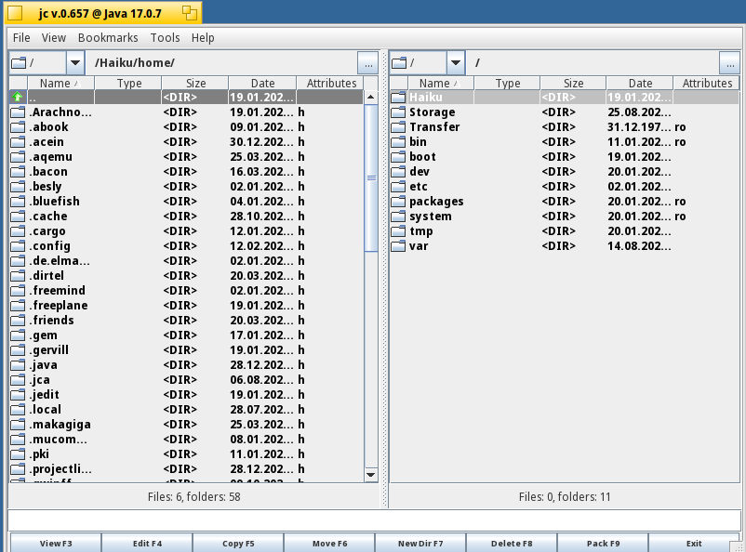Click the folder icon beside packages
The width and height of the screenshot is (746, 552).
(398, 202)
